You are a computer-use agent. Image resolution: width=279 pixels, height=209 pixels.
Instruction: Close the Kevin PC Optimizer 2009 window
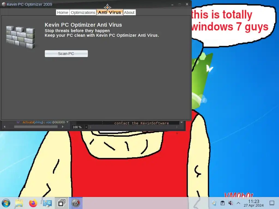tap(187, 4)
